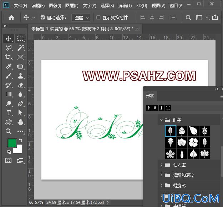The image size is (223, 207).
Task: Enable the 显示变换控件 checkbox
Action: coord(98,17)
